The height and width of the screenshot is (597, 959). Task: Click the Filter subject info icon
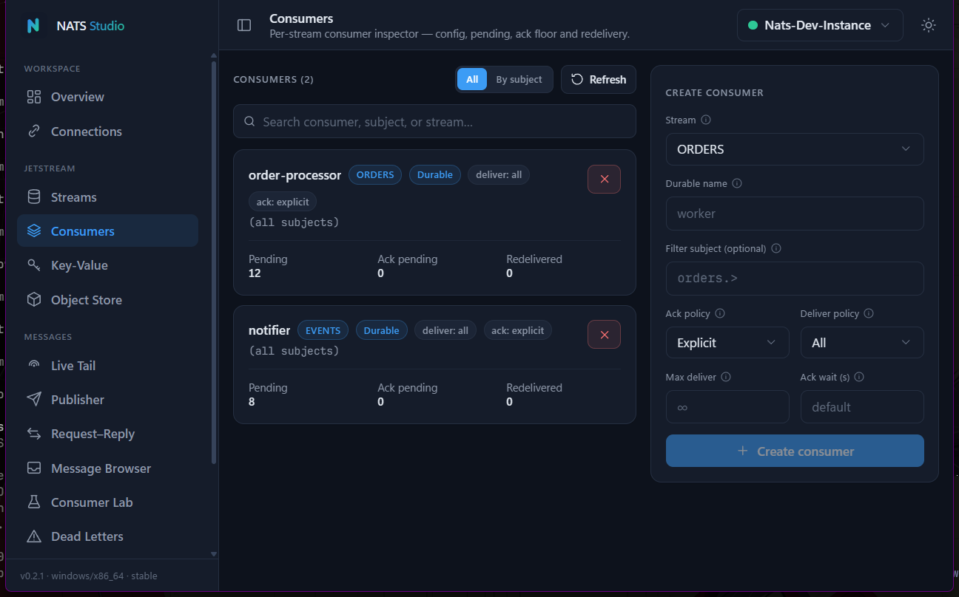(776, 248)
